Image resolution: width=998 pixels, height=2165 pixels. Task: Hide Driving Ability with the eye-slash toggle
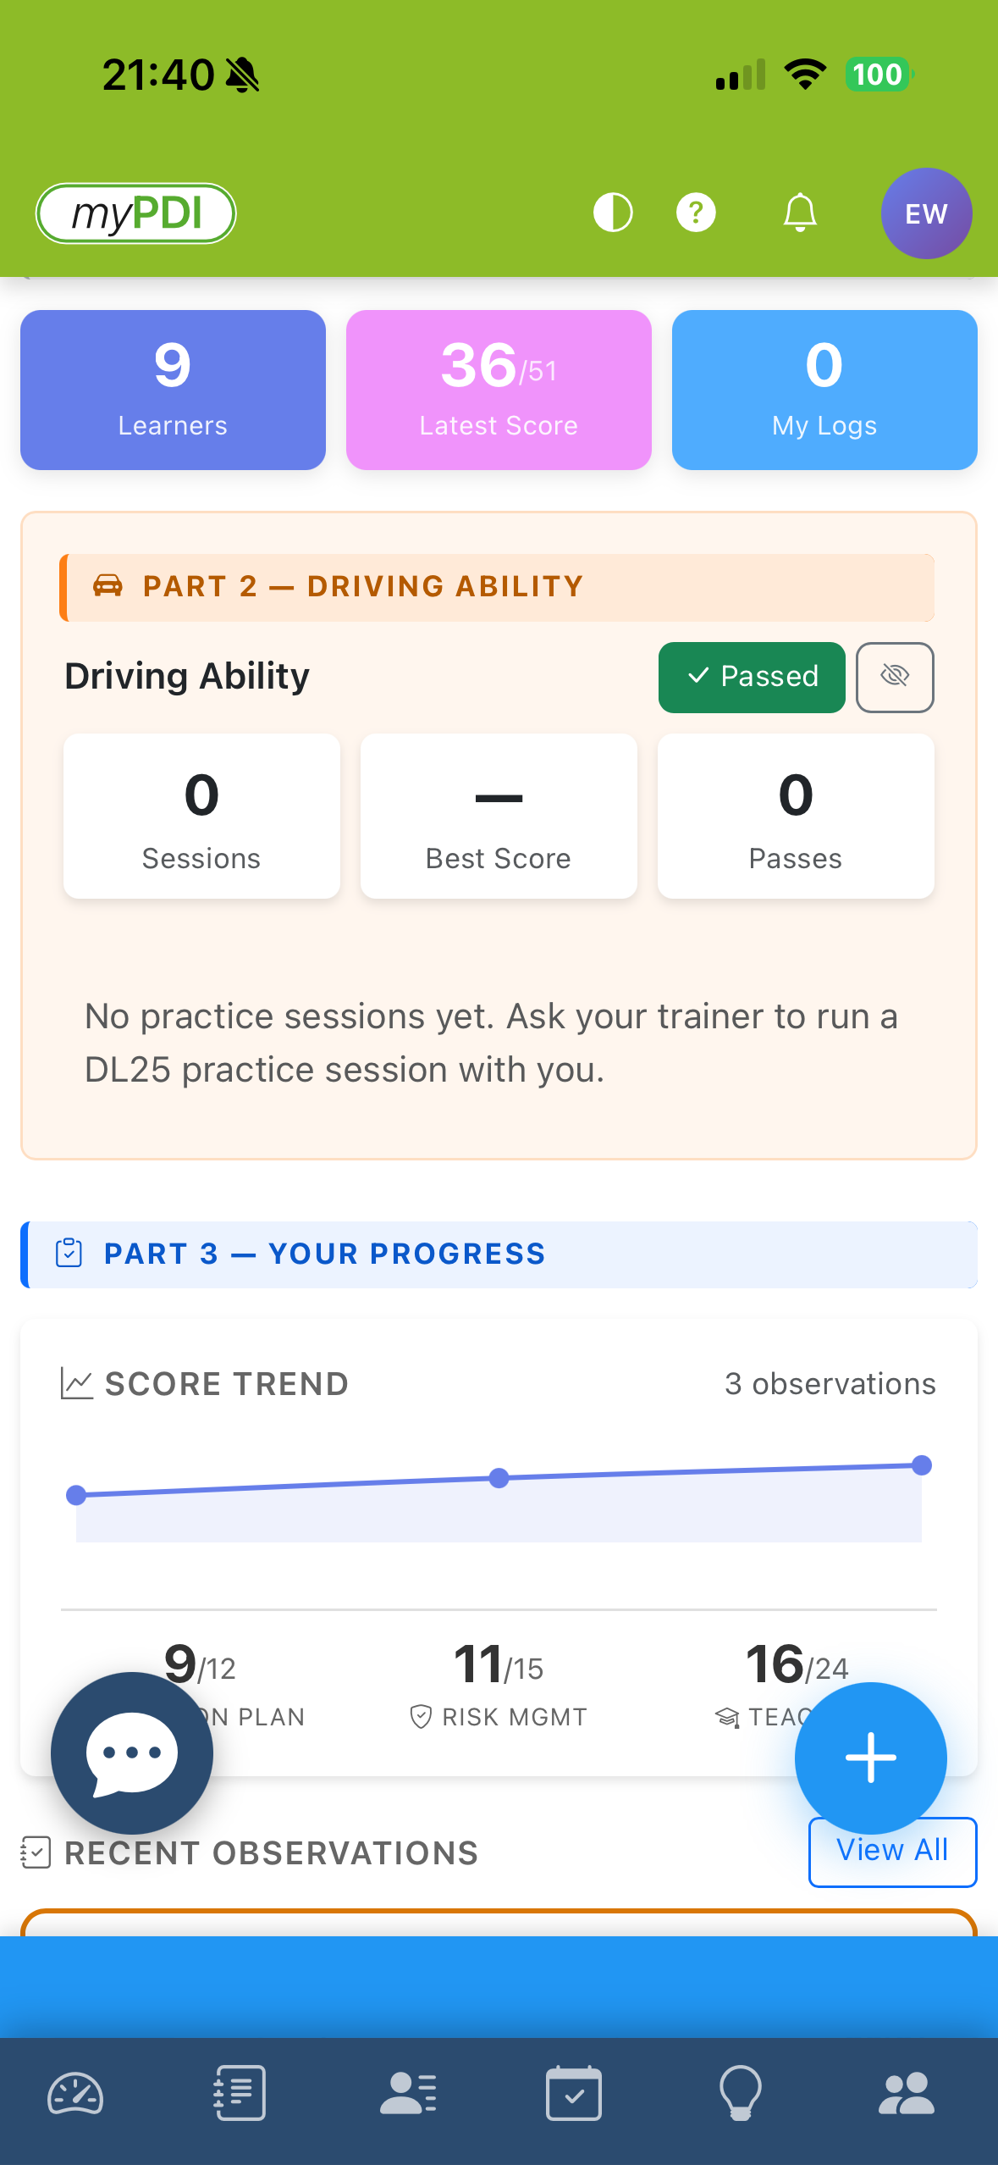[895, 677]
